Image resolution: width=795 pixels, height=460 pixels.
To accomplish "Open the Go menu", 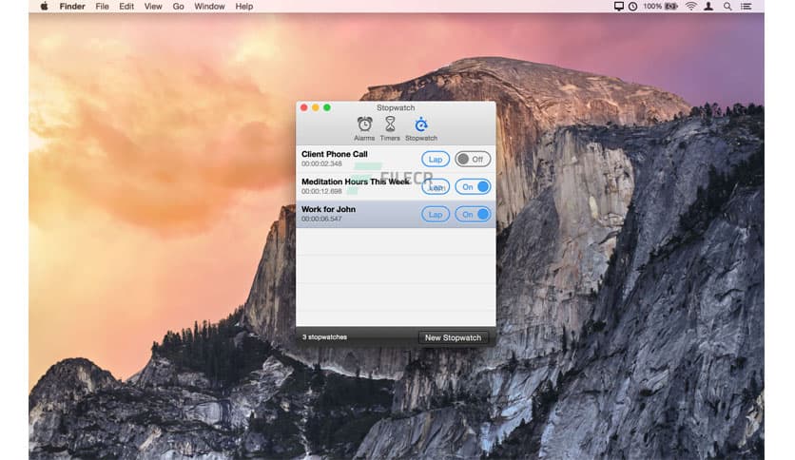I will (x=178, y=6).
